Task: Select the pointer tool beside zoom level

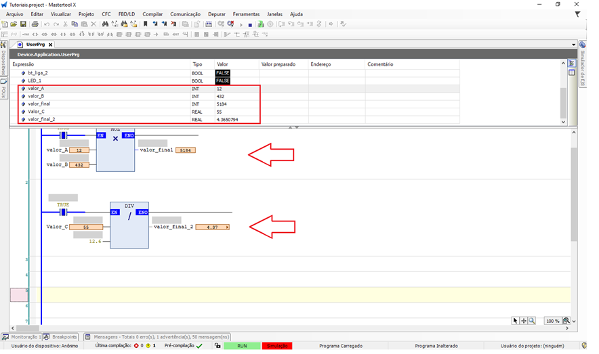Action: 515,321
